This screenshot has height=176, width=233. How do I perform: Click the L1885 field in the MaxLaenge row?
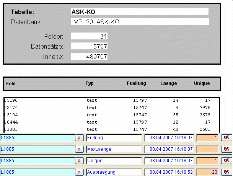coord(37,149)
